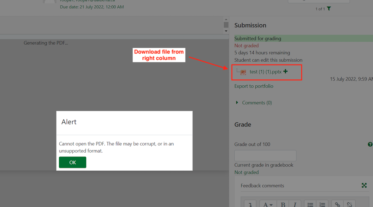Click the PDF panel scrollbar down arrow
This screenshot has width=373, height=207.
pos(226,31)
